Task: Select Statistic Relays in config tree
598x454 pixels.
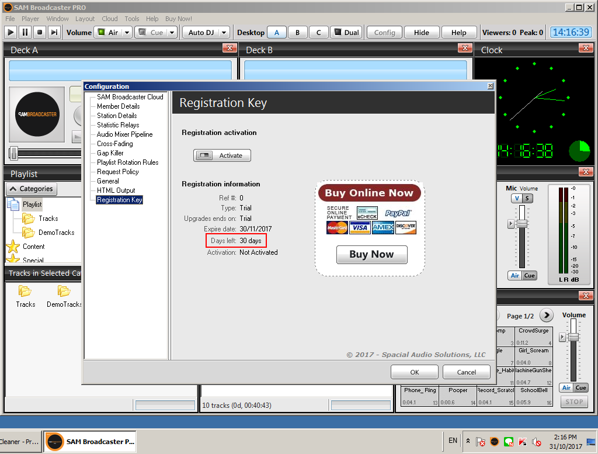Action: [118, 125]
